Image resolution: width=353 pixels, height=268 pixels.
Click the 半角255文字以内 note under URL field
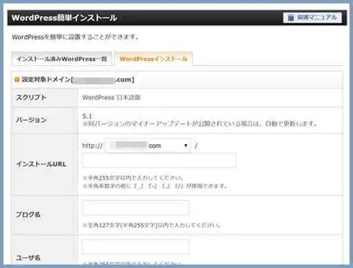(133, 178)
